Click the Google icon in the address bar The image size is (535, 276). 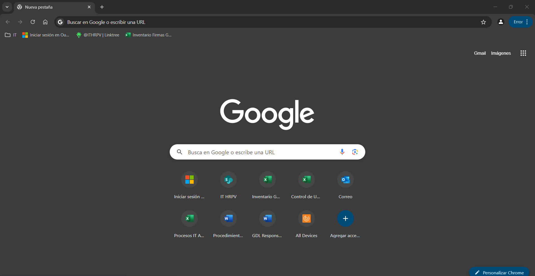(x=60, y=22)
